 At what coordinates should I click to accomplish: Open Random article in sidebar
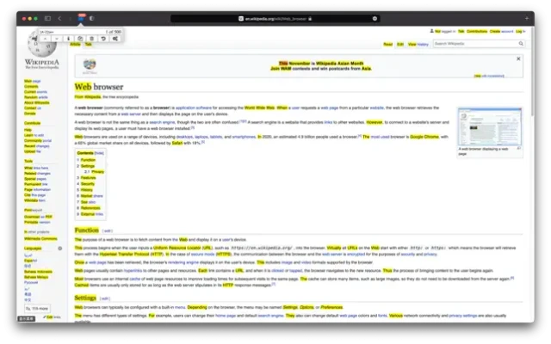(36, 97)
